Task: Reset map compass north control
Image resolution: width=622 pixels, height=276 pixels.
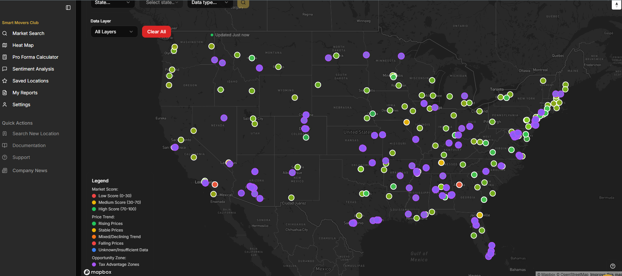Action: [x=616, y=5]
